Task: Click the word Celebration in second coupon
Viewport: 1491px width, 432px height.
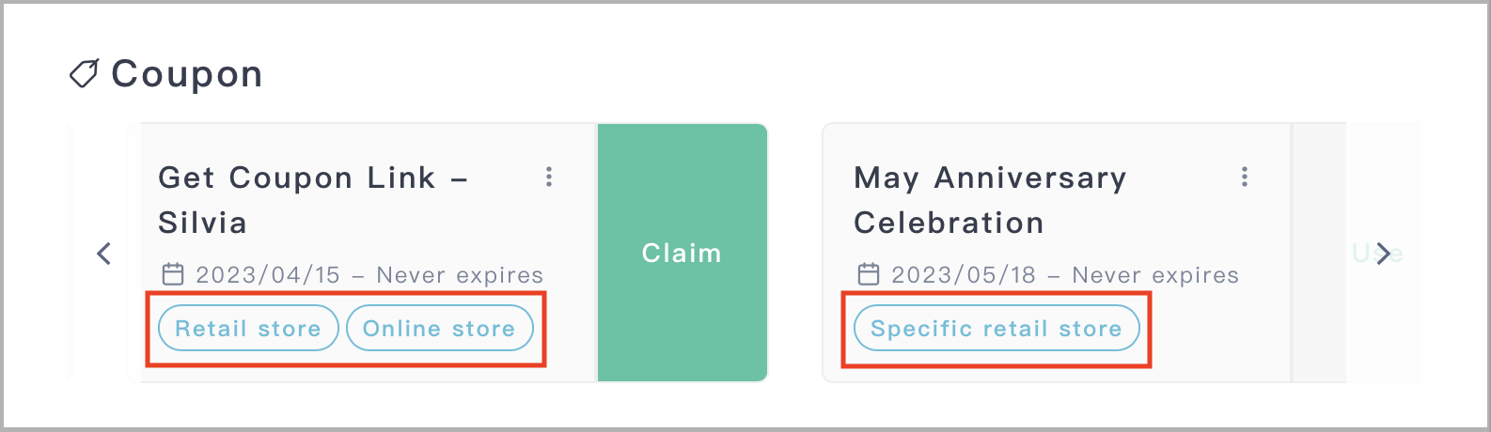Action: pos(949,223)
